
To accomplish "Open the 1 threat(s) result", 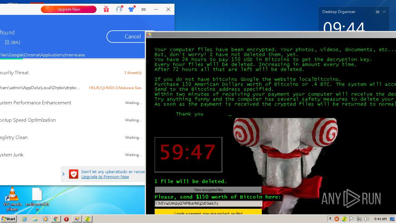I will pos(133,73).
